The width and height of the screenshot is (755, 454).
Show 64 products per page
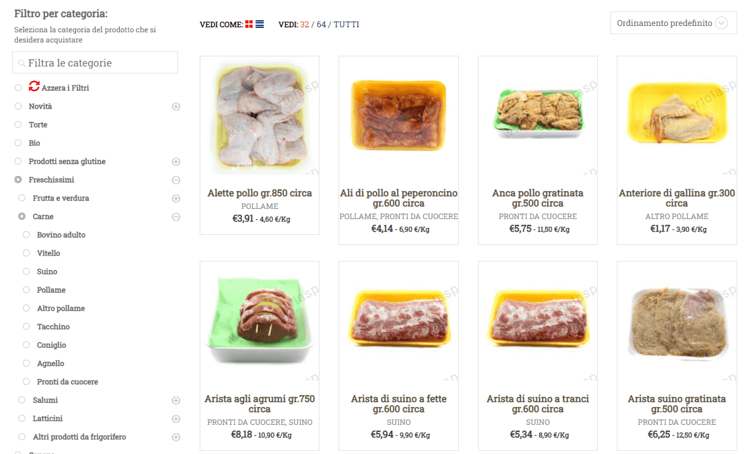coord(321,25)
